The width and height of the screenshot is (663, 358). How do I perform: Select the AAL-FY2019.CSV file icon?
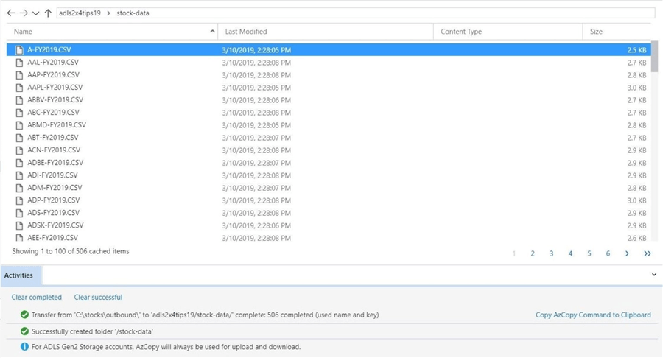point(19,63)
